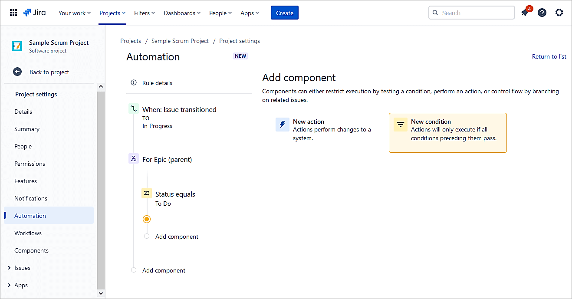Click the blue Create button
Image resolution: width=572 pixels, height=299 pixels.
[284, 13]
